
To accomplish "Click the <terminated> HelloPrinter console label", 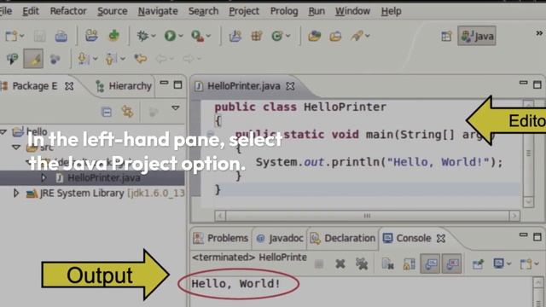I will click(249, 258).
